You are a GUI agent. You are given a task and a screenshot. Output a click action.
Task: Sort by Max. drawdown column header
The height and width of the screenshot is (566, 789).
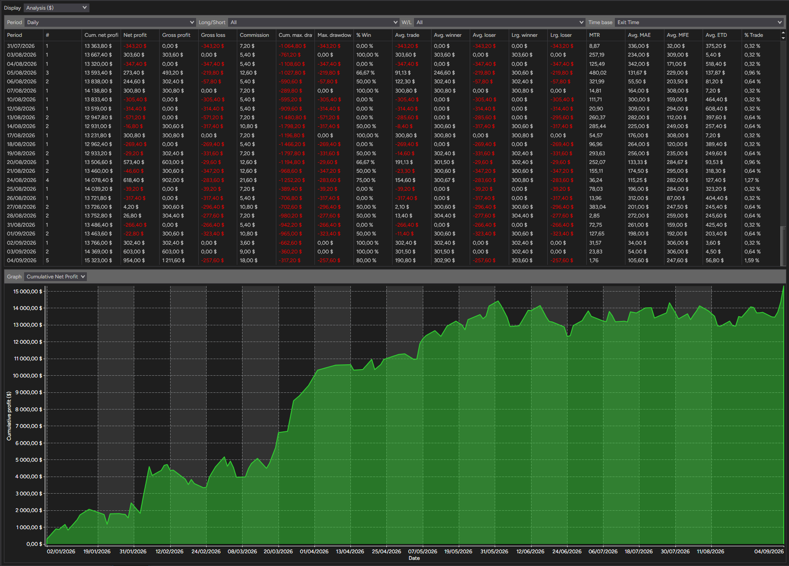pyautogui.click(x=334, y=35)
